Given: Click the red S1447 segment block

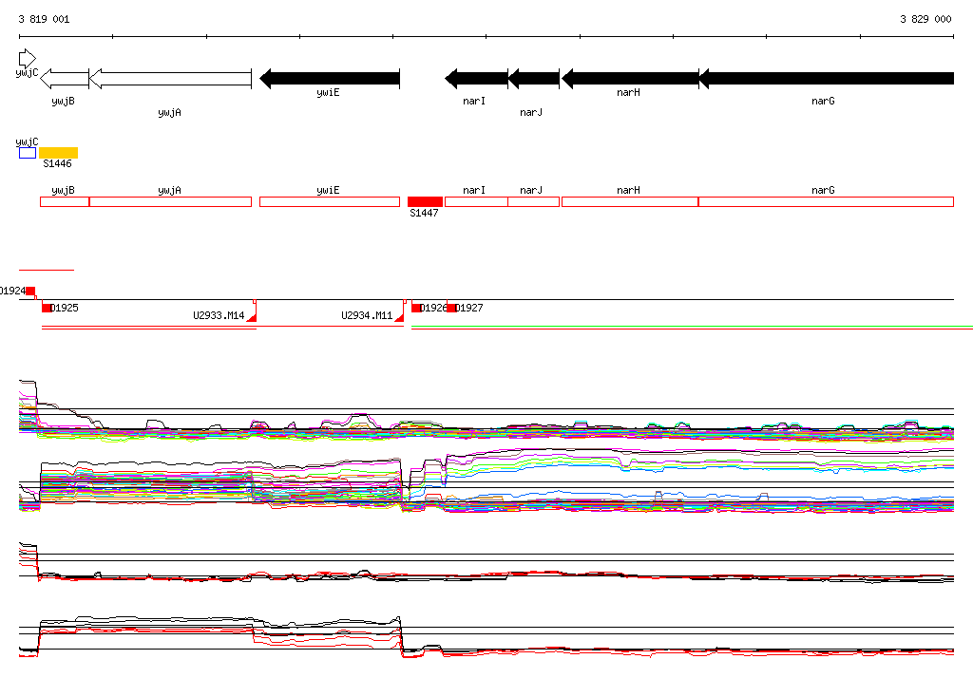Looking at the screenshot, I should point(425,201).
